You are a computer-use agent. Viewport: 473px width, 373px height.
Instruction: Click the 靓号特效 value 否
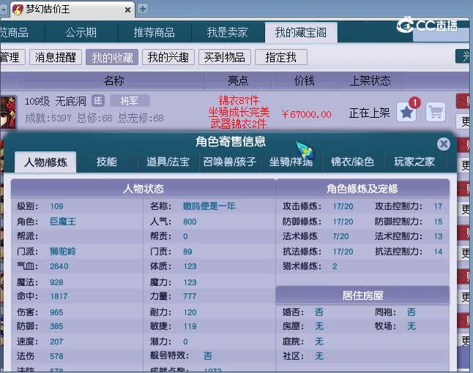(207, 356)
